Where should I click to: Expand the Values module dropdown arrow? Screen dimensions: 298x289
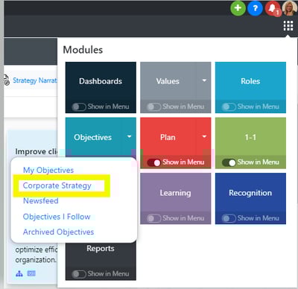click(204, 80)
